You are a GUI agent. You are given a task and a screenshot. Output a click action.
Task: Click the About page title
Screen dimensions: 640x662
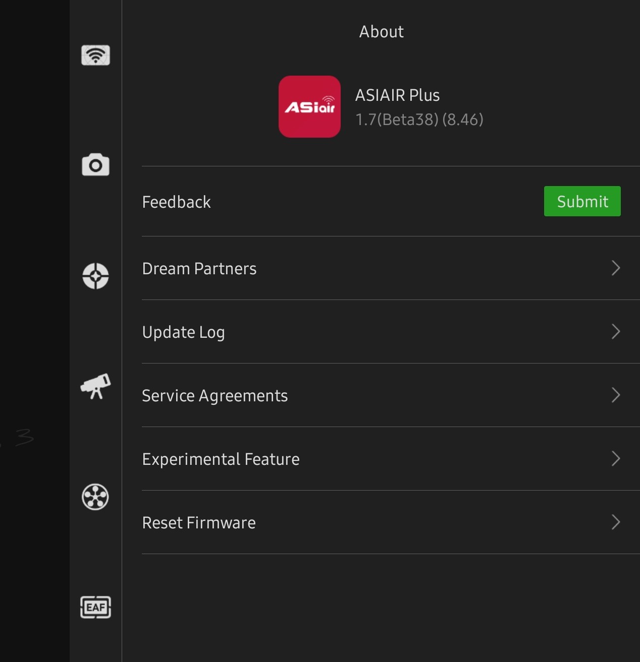(381, 32)
